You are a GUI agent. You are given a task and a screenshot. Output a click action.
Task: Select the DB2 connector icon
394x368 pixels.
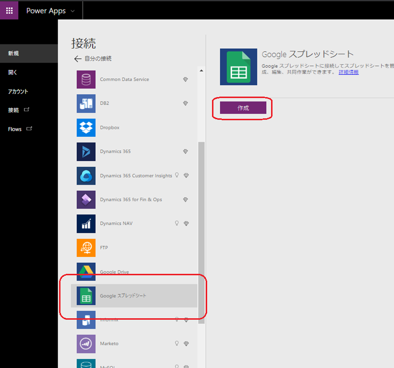pos(86,103)
